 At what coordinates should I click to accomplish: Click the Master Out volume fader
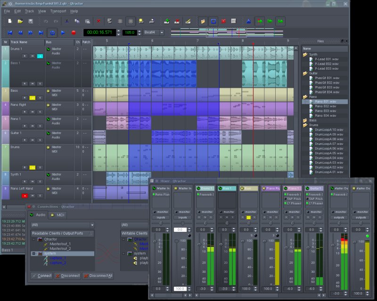[332, 245]
